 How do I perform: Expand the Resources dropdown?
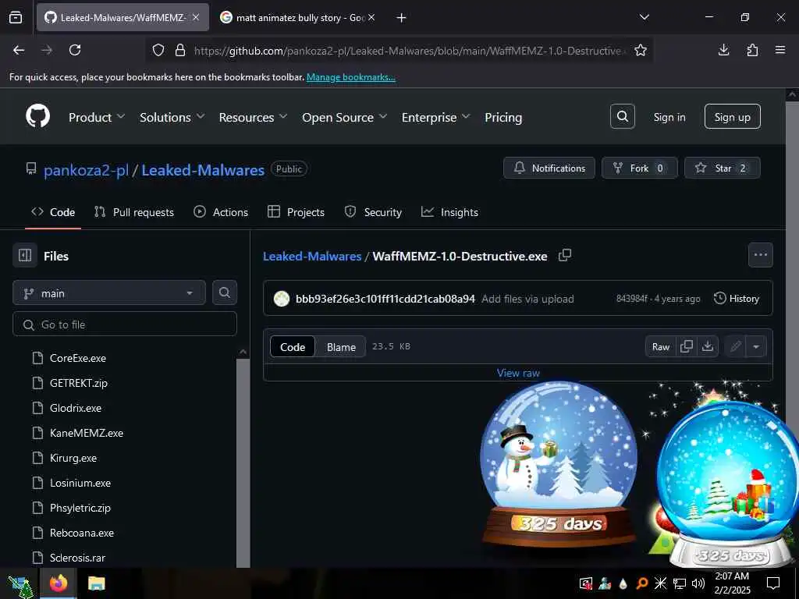(254, 117)
